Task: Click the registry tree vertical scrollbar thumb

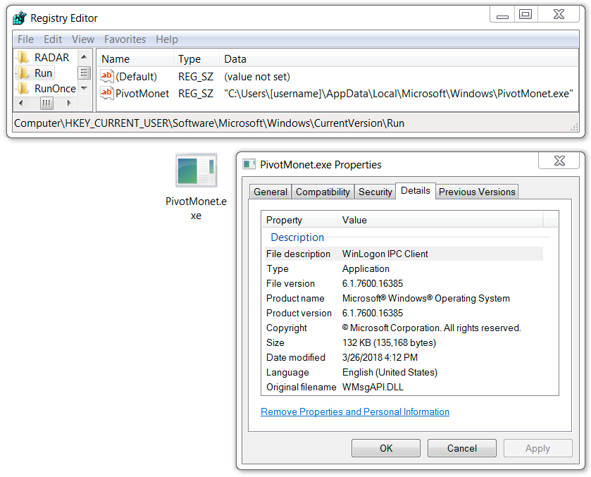Action: (84, 73)
